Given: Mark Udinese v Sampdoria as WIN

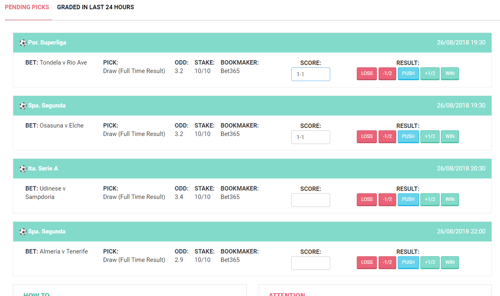Looking at the screenshot, I should (450, 200).
